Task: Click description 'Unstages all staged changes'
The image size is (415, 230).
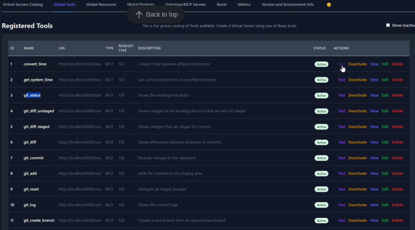Action: (162, 189)
